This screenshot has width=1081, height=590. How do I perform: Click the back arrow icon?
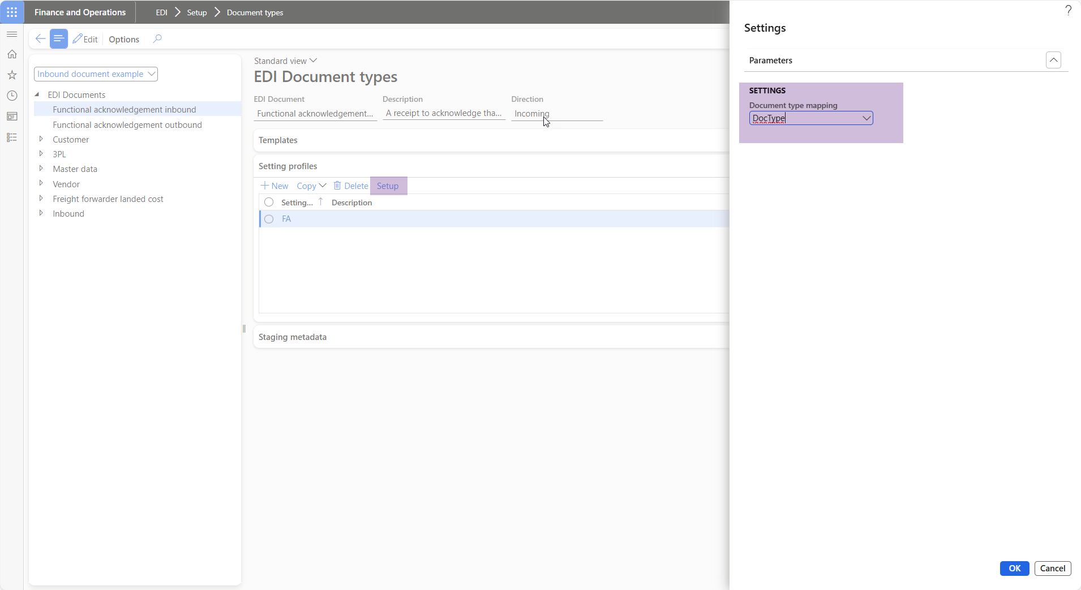click(x=40, y=39)
